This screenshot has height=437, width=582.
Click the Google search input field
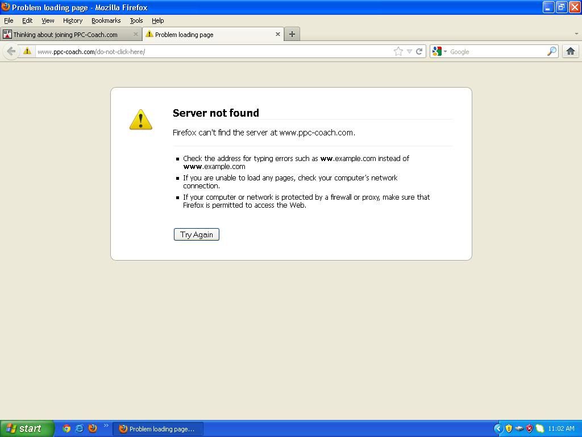pos(497,51)
